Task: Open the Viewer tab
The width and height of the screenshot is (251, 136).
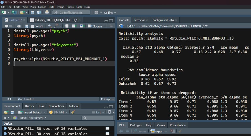Action: [161, 125]
